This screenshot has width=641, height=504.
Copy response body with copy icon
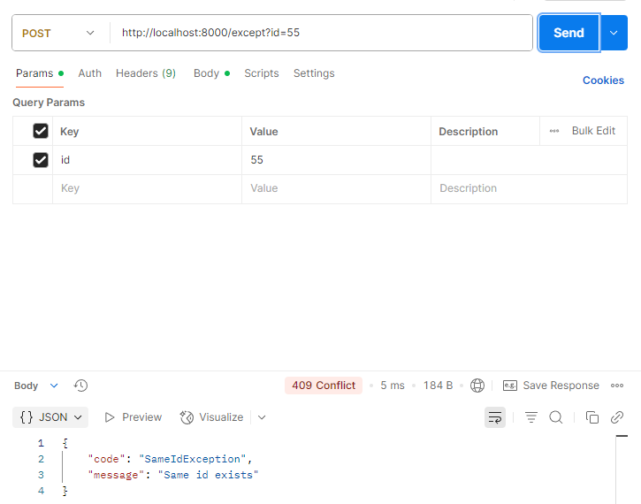(x=592, y=417)
